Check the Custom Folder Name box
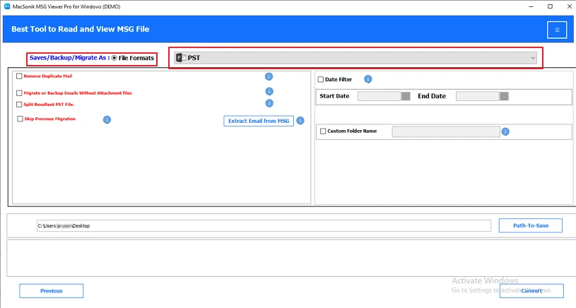The image size is (576, 308). click(x=323, y=131)
